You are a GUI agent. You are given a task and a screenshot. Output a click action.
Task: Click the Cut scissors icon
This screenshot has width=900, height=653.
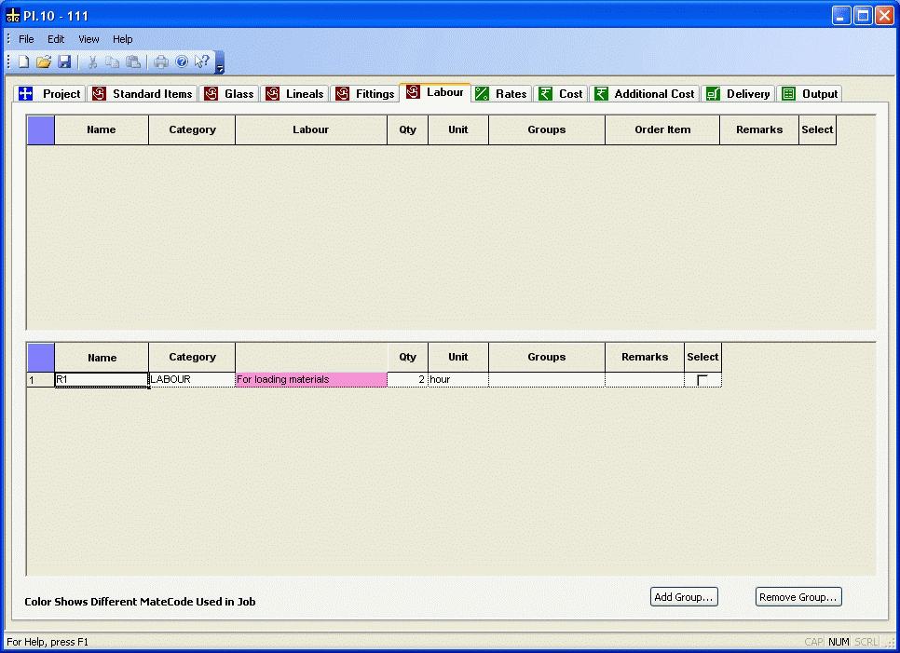click(x=92, y=62)
